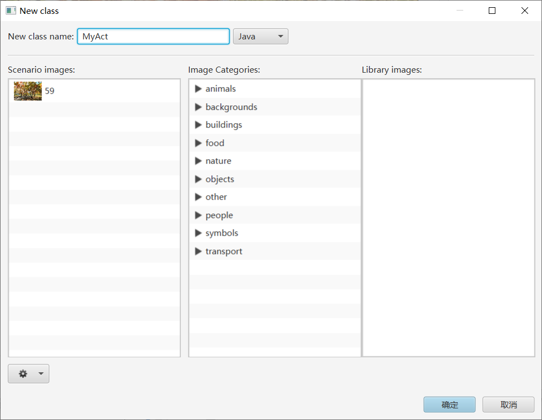Screen dimensions: 542x420
Task: Expand the buildings category arrow
Action: coord(198,125)
